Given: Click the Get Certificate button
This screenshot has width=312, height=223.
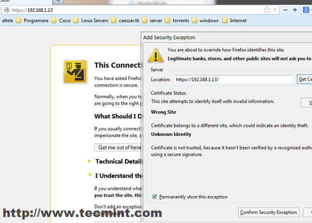Looking at the screenshot, I should [x=304, y=79].
